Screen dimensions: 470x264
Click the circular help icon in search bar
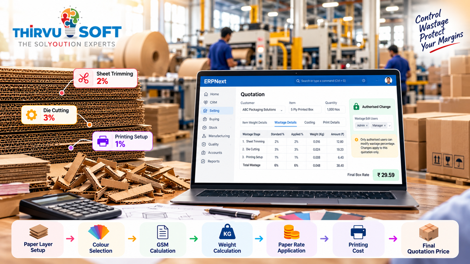pyautogui.click(x=364, y=81)
